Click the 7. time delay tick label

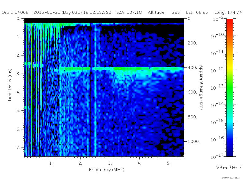[19, 148]
